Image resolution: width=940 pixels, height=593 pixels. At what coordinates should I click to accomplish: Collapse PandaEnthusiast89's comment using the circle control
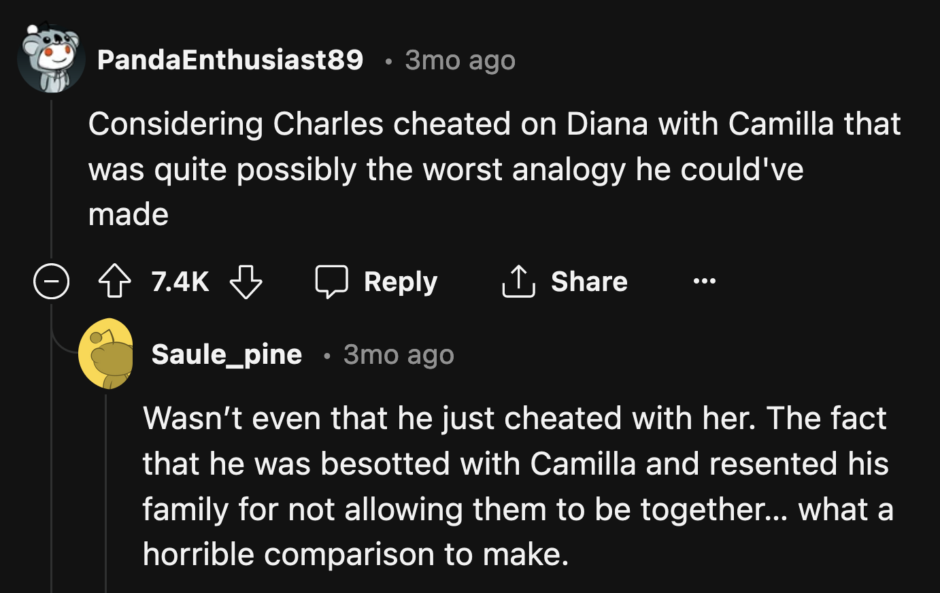tap(51, 281)
